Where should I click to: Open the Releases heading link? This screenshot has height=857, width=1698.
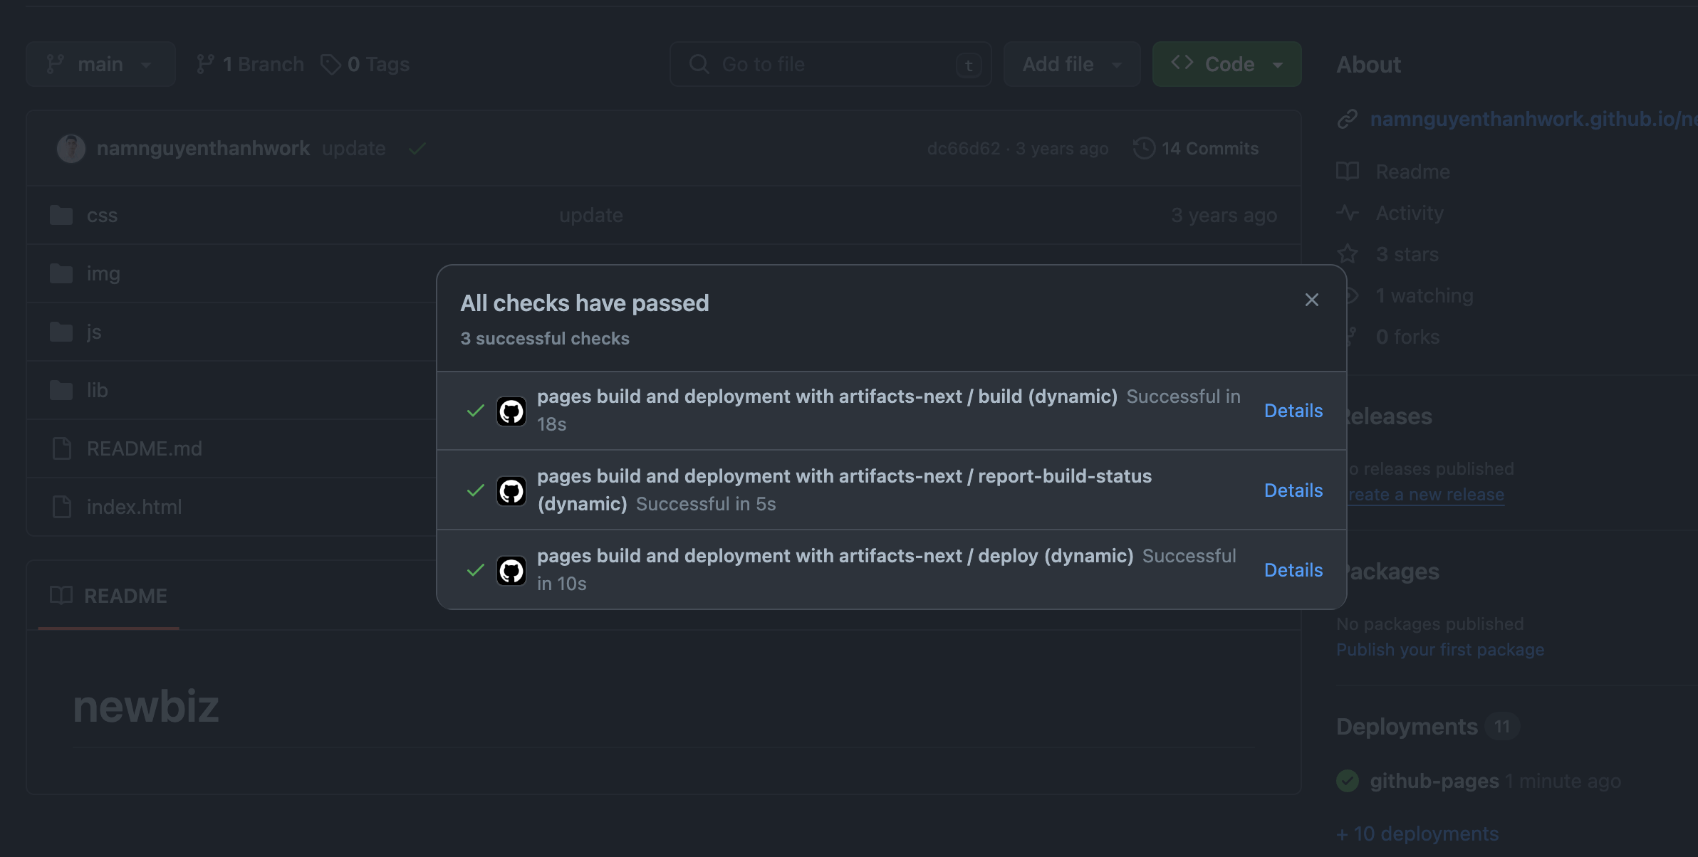(1389, 416)
